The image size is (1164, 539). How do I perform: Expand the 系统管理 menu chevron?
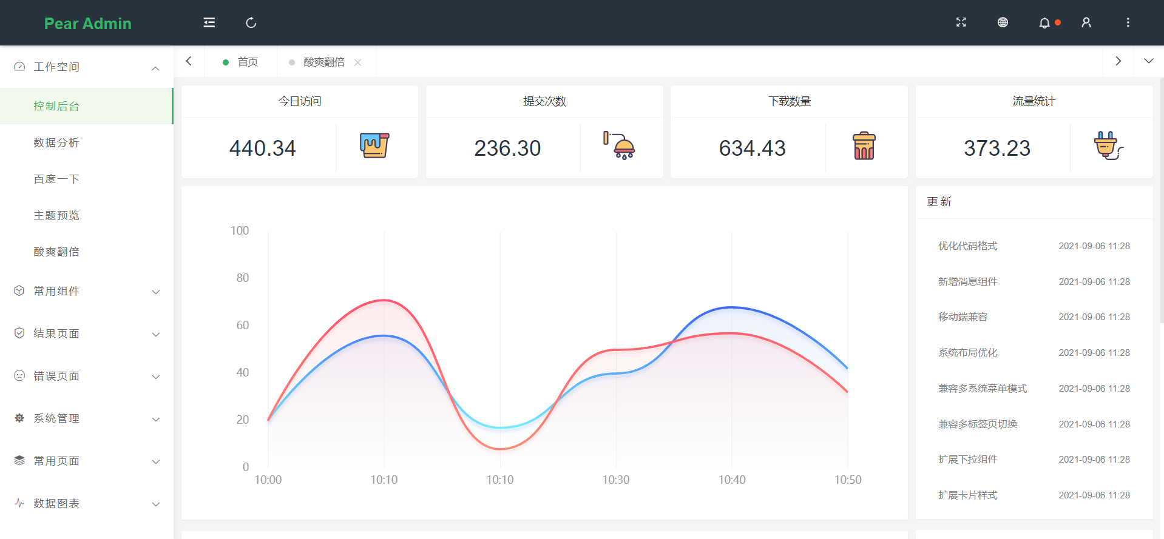click(156, 420)
